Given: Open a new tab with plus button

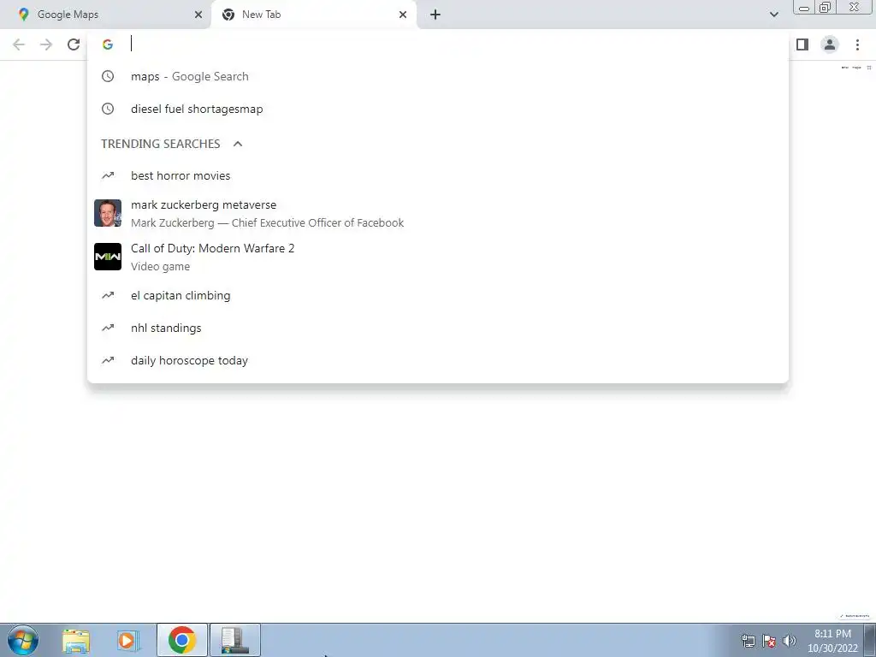Looking at the screenshot, I should coord(435,15).
